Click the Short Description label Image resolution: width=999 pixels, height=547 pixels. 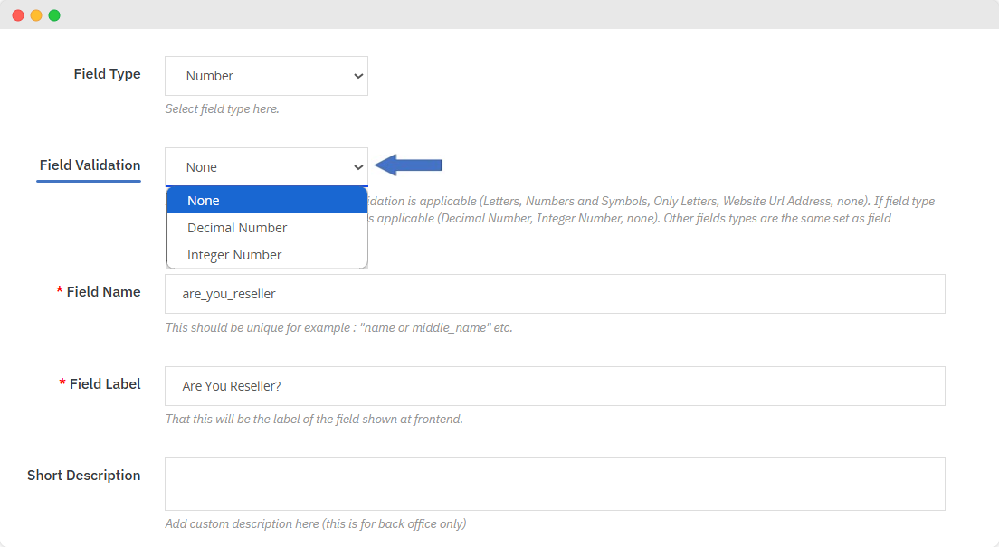83,476
